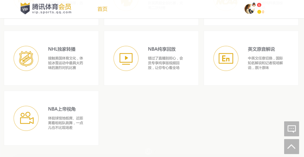Open the feedback chat bubble button
Viewport: 304px width, 157px height.
pyautogui.click(x=292, y=129)
